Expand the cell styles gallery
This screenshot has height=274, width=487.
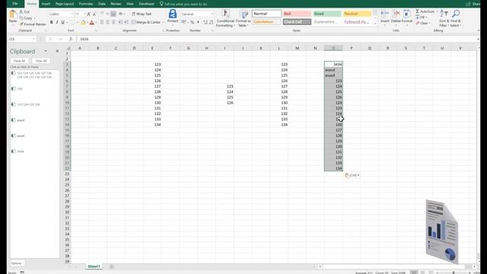coord(375,24)
